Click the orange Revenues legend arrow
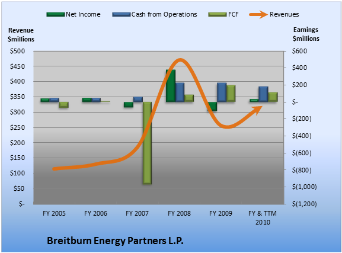The height and width of the screenshot is (253, 342). 258,15
